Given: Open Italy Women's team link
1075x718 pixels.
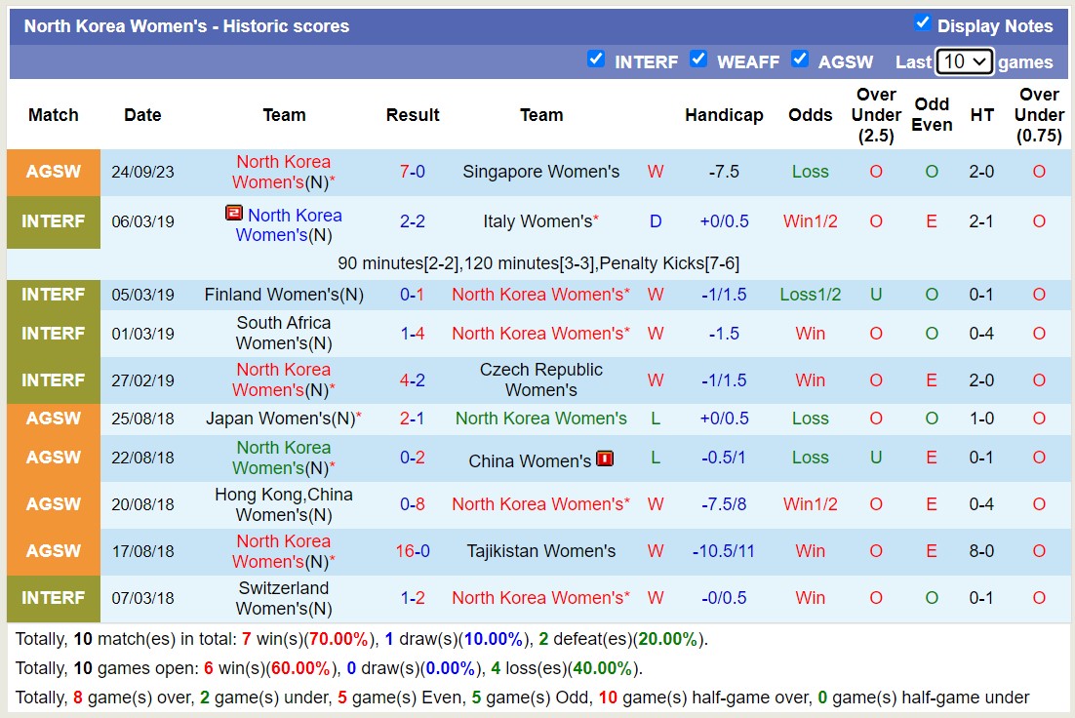Looking at the screenshot, I should [x=537, y=221].
